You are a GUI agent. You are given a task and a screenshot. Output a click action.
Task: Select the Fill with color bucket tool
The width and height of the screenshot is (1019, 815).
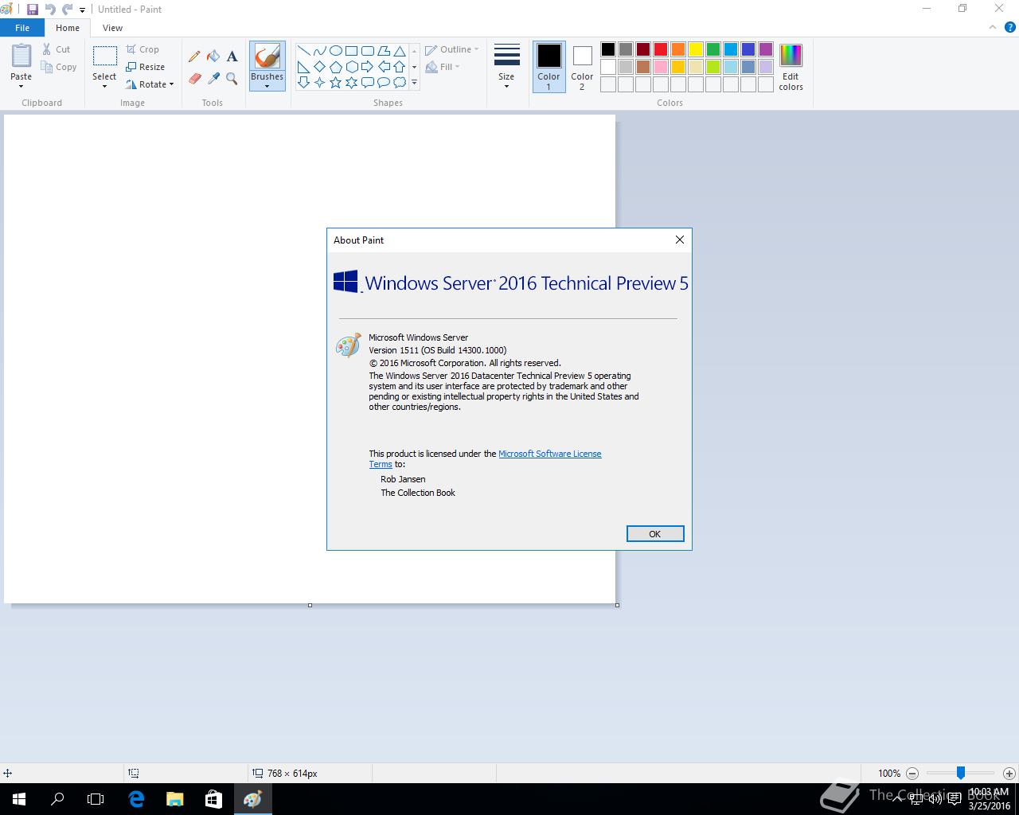[213, 57]
